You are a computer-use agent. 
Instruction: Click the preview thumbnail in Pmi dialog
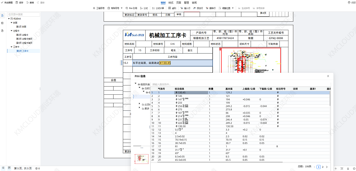click(141, 159)
